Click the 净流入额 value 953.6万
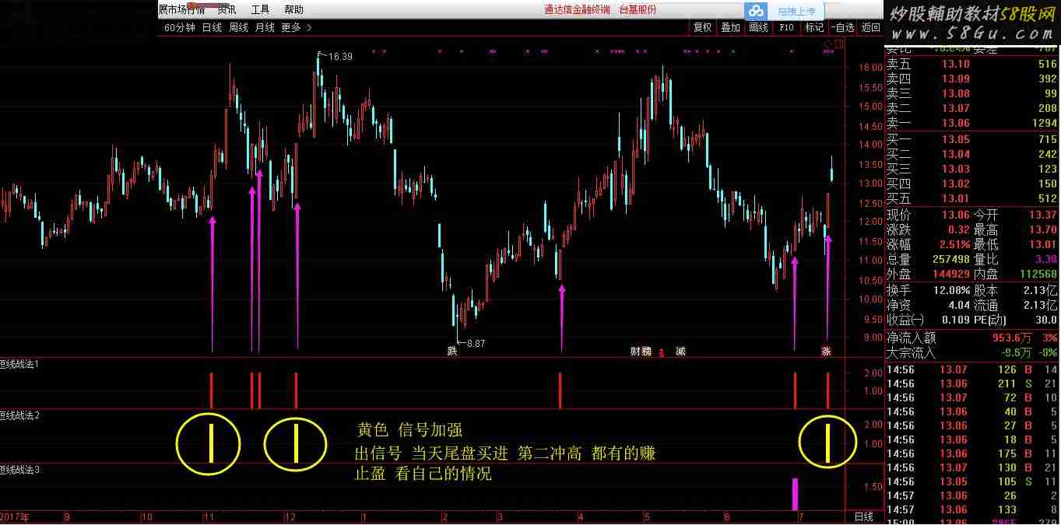The height and width of the screenshot is (525, 1061). click(1011, 338)
